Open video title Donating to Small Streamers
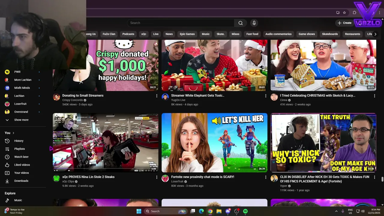 pos(83,96)
